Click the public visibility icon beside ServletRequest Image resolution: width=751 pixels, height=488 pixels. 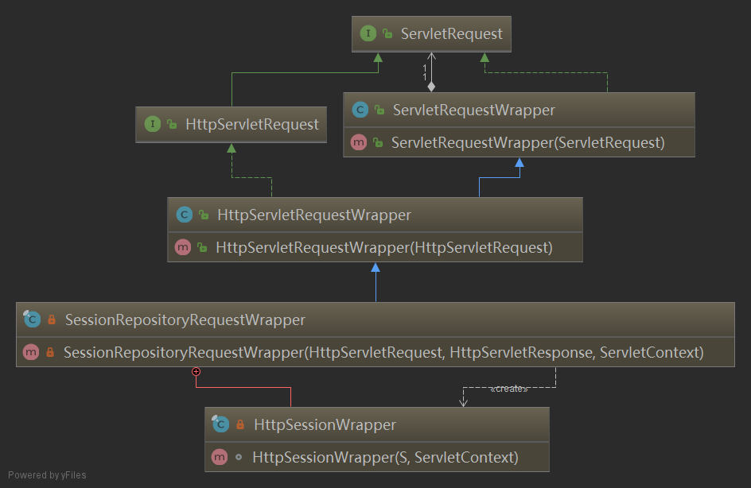tap(387, 33)
